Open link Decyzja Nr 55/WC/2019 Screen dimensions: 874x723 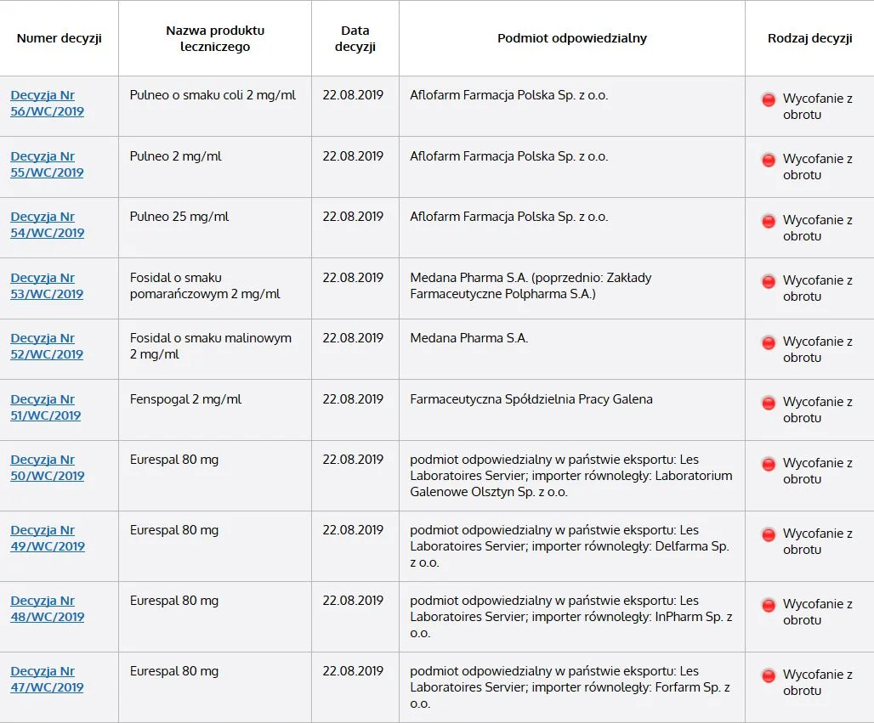point(48,164)
